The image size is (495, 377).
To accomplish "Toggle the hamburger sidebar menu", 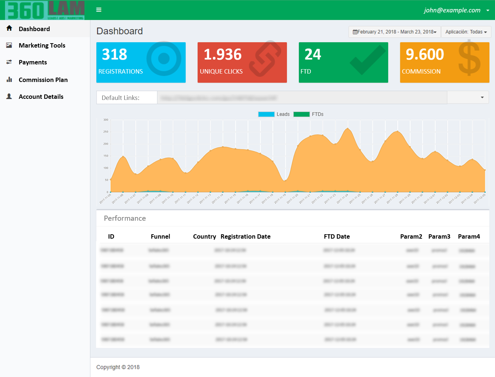I will [x=99, y=10].
